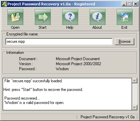This screenshot has width=140, height=121.
Task: Click the app icon in title bar
Action: 4,4
